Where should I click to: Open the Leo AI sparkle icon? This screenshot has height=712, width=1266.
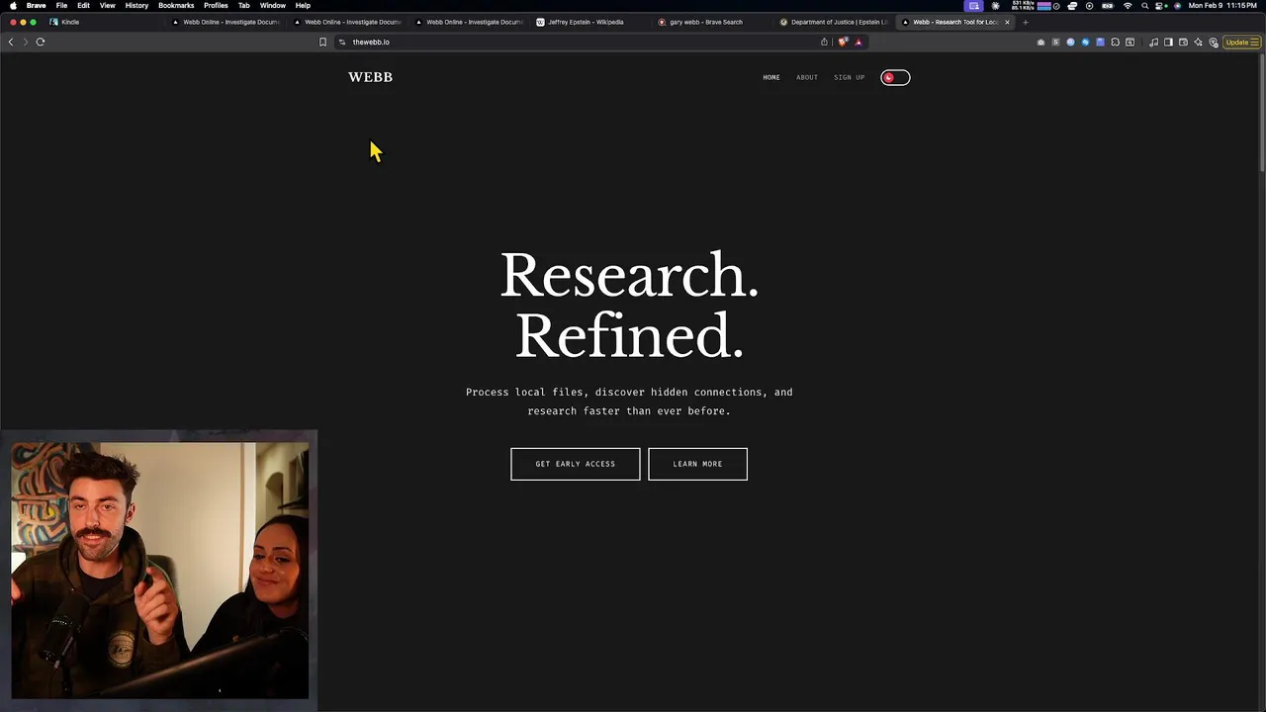pos(1198,43)
